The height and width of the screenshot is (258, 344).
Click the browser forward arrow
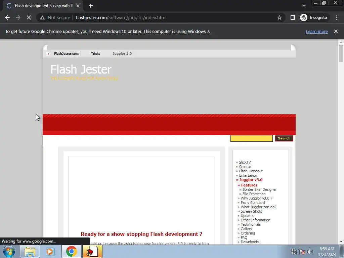[18, 17]
